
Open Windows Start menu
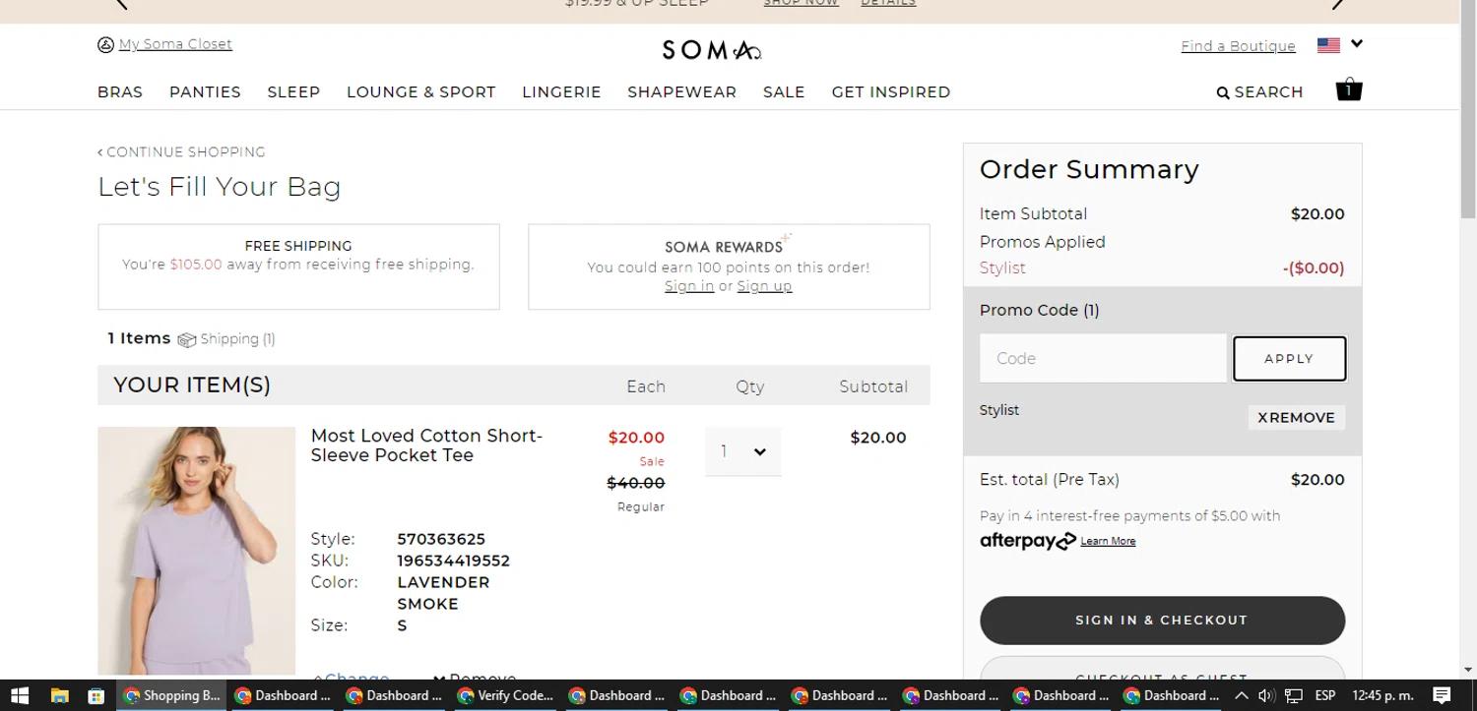tap(20, 695)
